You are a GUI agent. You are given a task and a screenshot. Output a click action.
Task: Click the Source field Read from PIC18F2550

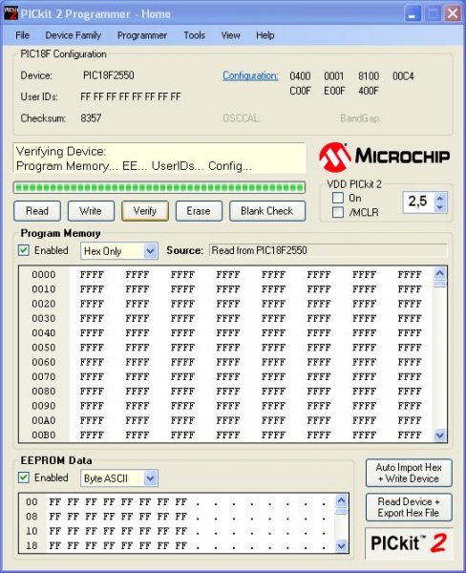tap(328, 250)
